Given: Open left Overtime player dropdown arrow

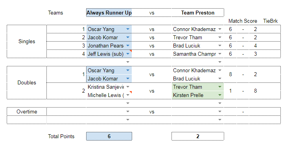Looking at the screenshot, I should (x=128, y=111).
